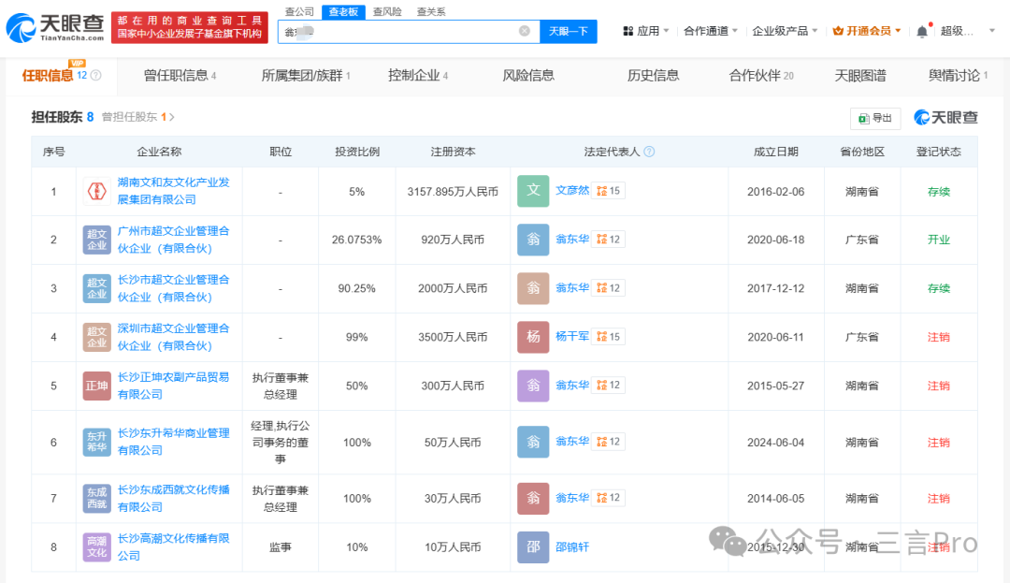Click the info icon beside 法定代表人 header
The width and height of the screenshot is (1010, 583).
click(x=649, y=152)
